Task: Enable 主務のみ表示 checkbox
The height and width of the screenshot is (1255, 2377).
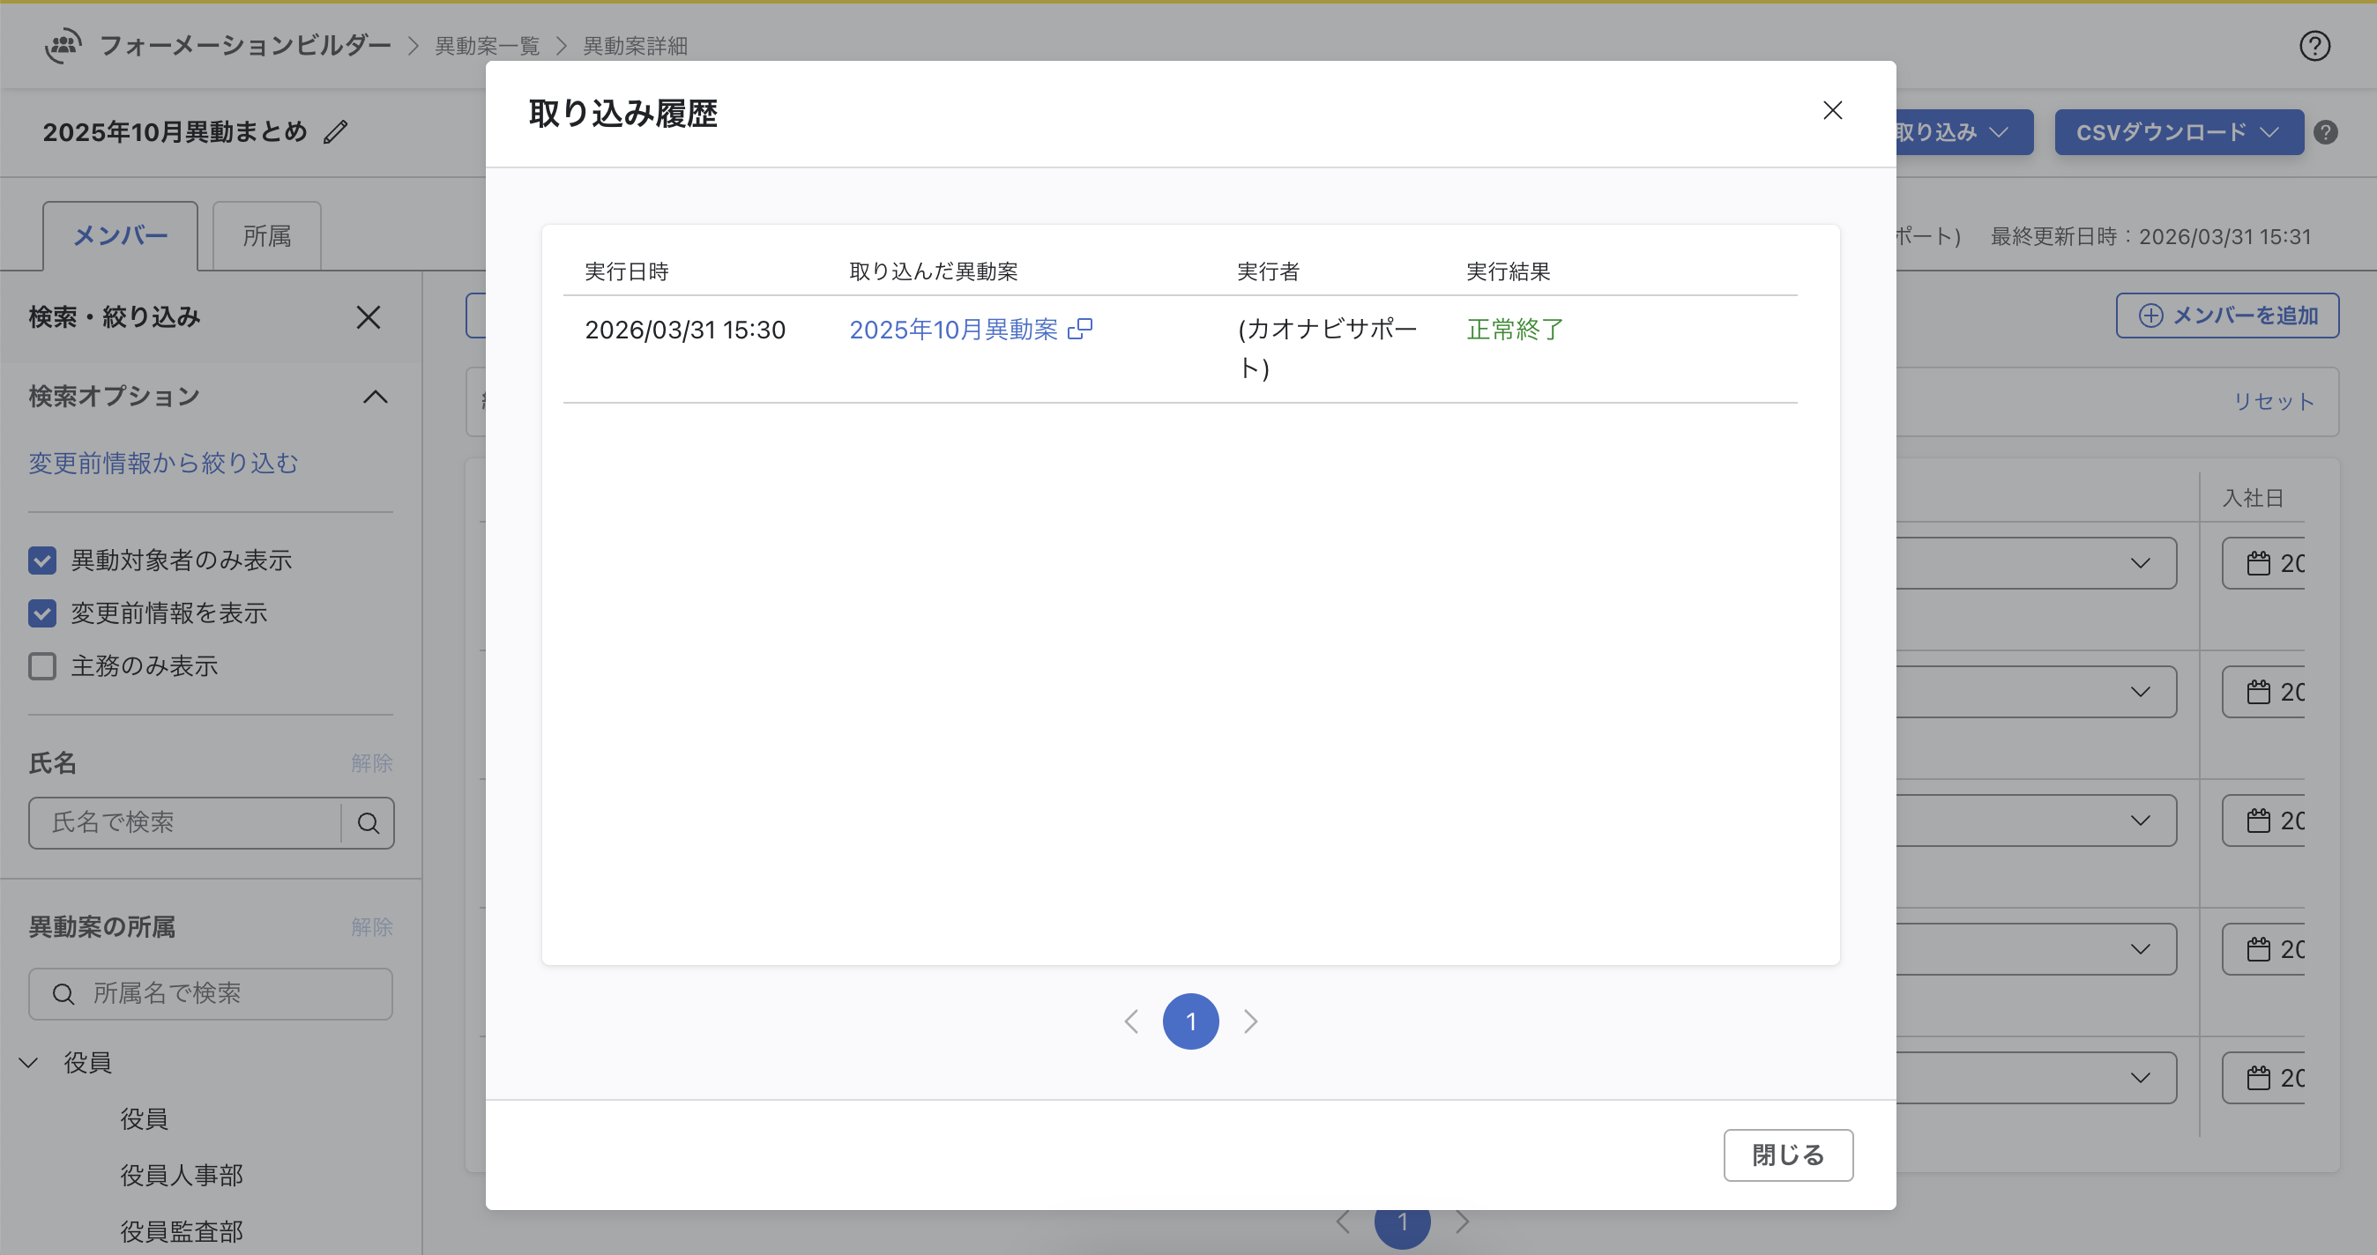Action: pos(42,665)
